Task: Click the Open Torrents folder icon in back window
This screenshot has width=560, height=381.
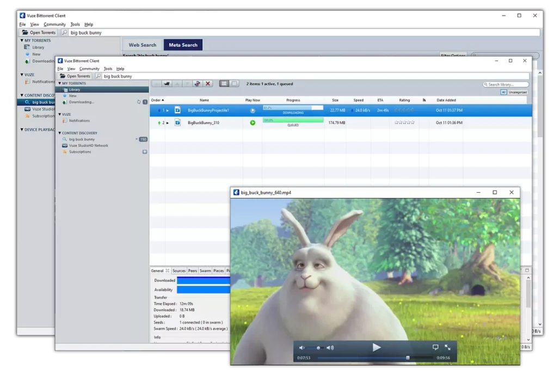Action: pyautogui.click(x=25, y=33)
